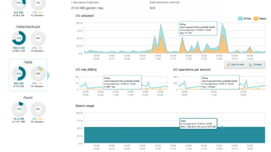Click the /boot 13% space donut
Image resolution: width=271 pixels, height=152 pixels.
tap(19, 109)
